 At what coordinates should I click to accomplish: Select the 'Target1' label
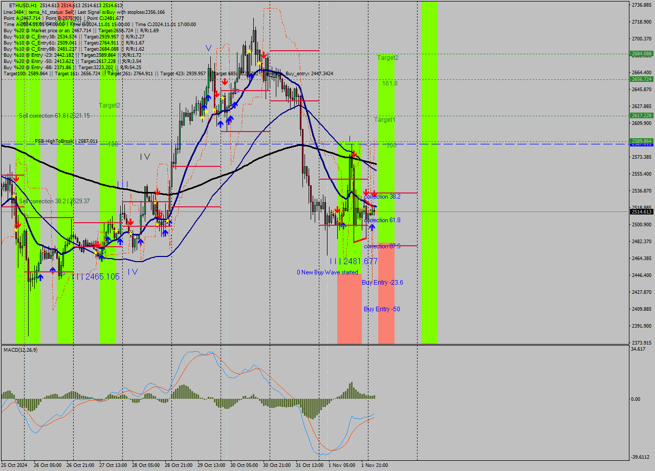coord(384,120)
